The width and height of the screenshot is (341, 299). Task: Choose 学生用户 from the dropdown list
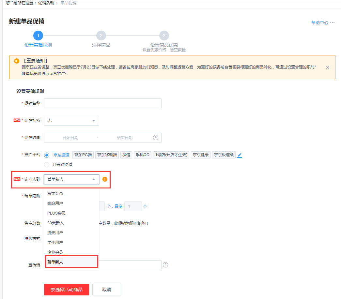pos(55,243)
